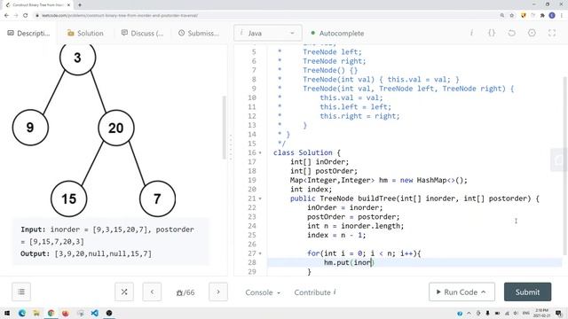Image resolution: width=568 pixels, height=319 pixels.
Task: Open File Explorer from the taskbar
Action: tap(36, 313)
